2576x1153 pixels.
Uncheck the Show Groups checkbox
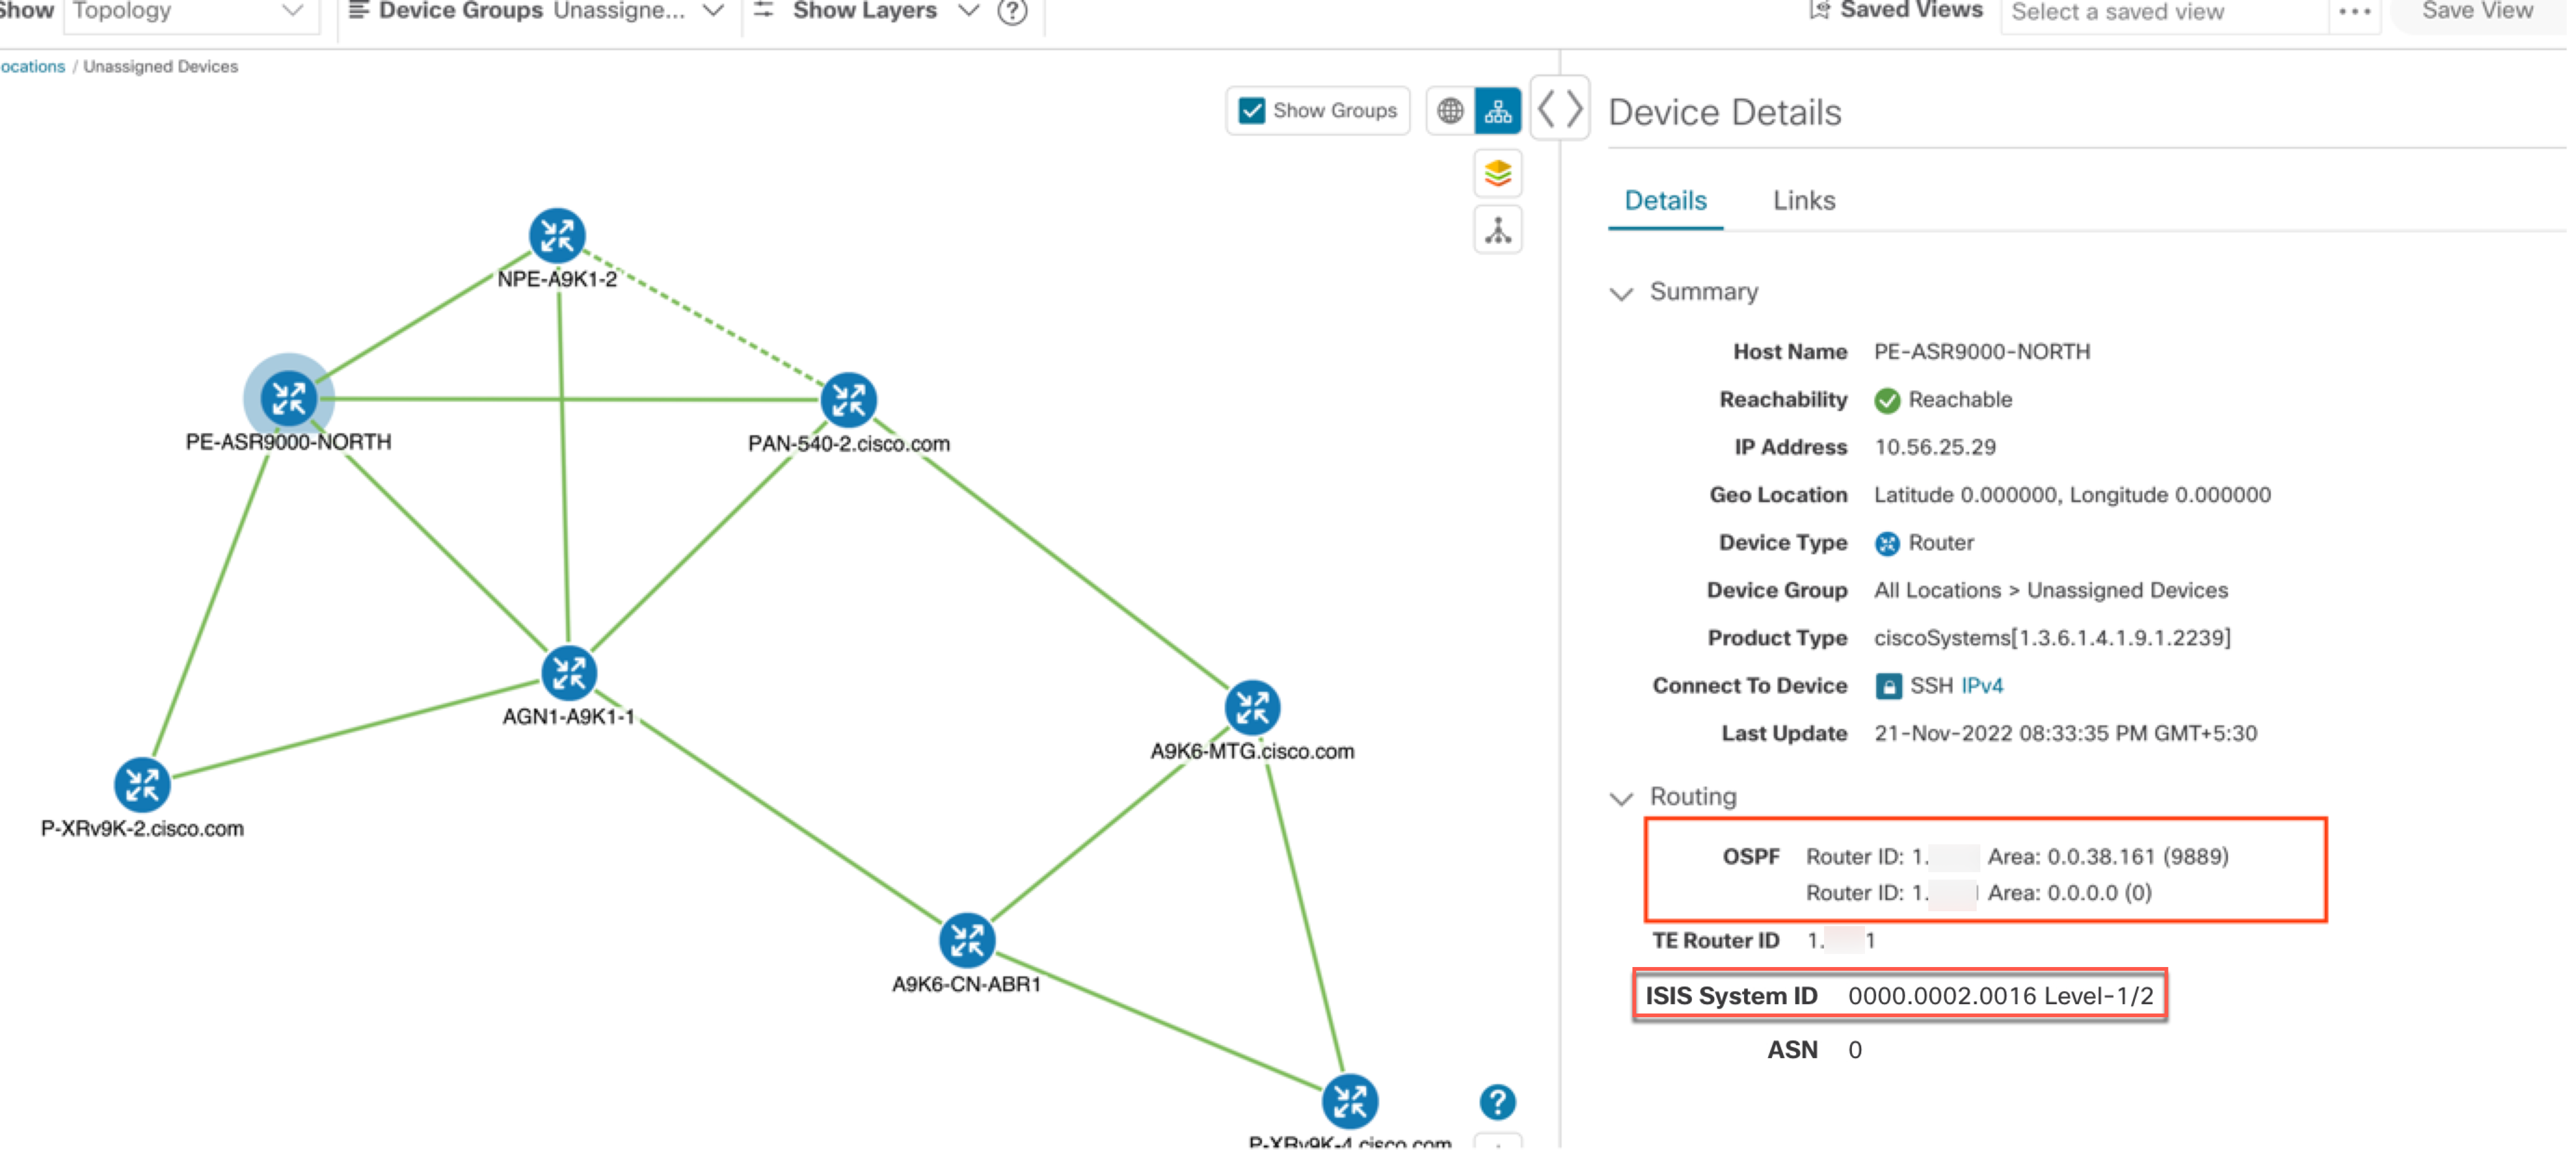pyautogui.click(x=1251, y=110)
